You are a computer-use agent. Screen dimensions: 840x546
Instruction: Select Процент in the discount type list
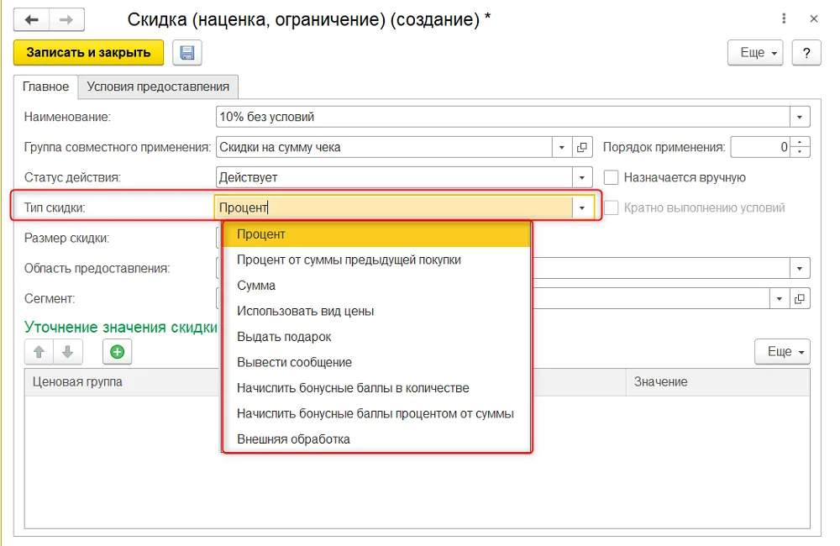point(376,234)
